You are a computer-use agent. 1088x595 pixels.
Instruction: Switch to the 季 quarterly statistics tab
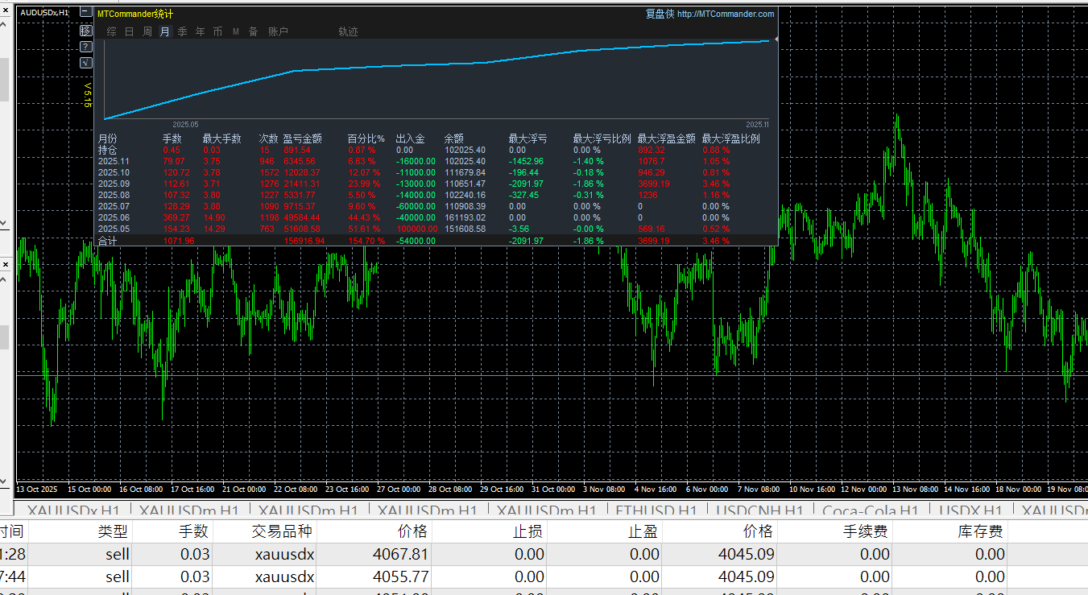tap(182, 31)
